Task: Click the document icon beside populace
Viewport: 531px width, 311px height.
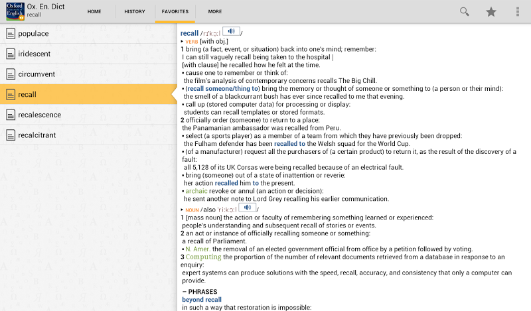Action: pos(11,34)
